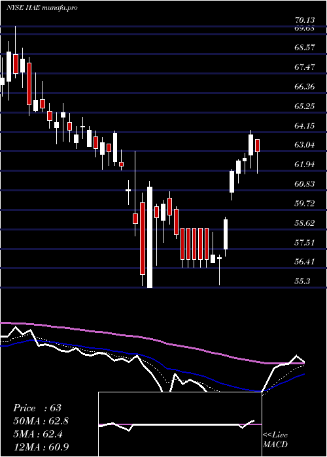Click the white gap-up candle above 60.83
This screenshot has width=327, height=457.
(232, 181)
